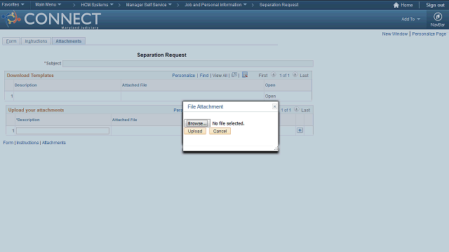Switch to the Form tab

point(11,41)
